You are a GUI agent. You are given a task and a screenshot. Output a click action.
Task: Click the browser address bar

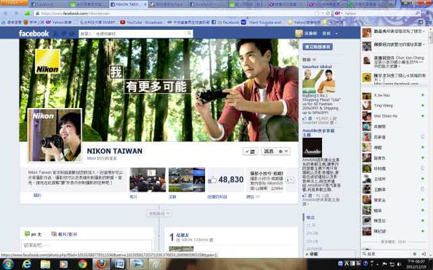(x=177, y=13)
